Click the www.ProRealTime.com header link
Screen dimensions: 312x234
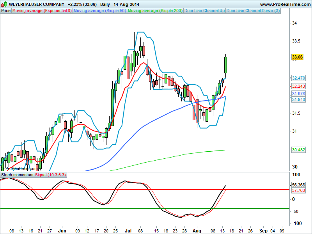(x=285, y=4)
